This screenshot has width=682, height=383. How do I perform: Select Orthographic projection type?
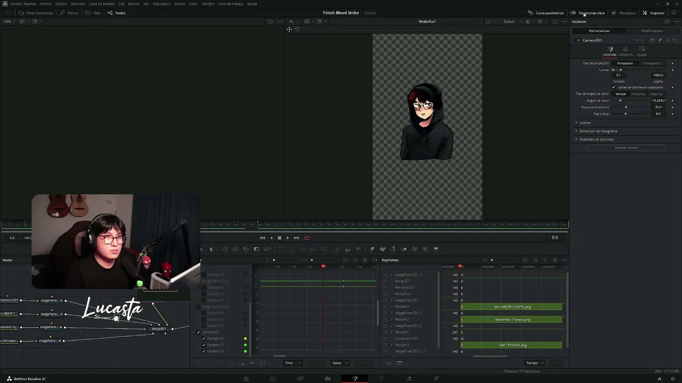point(652,63)
